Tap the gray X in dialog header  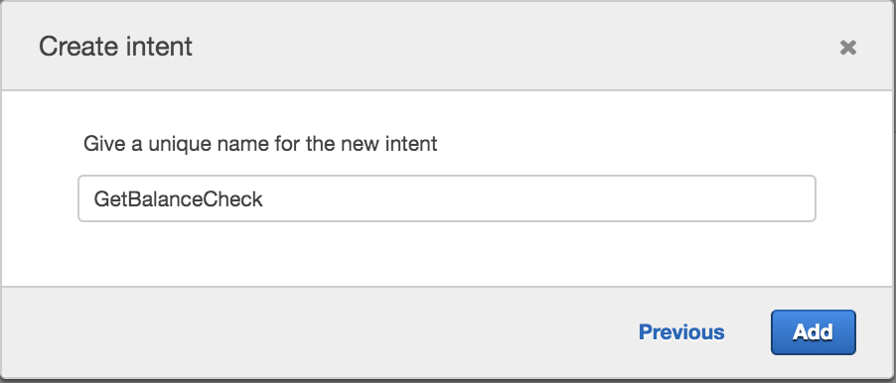coord(848,48)
